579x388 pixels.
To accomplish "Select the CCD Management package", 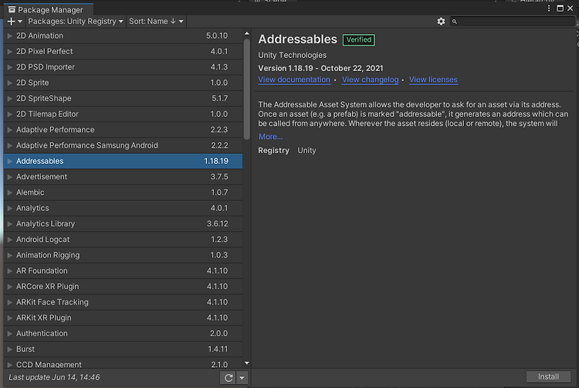I will [123, 363].
